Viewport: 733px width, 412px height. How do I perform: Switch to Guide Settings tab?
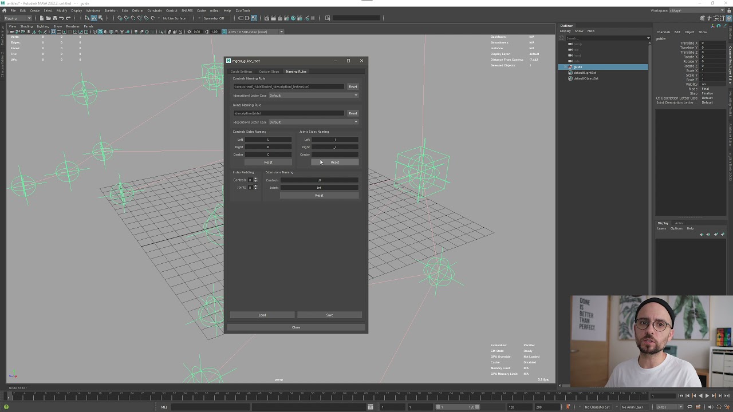point(241,72)
